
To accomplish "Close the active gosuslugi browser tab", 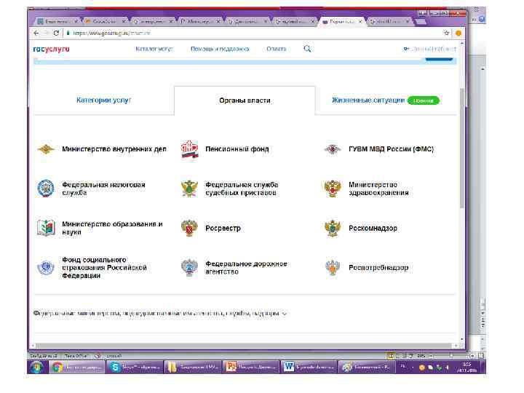I will coord(360,21).
